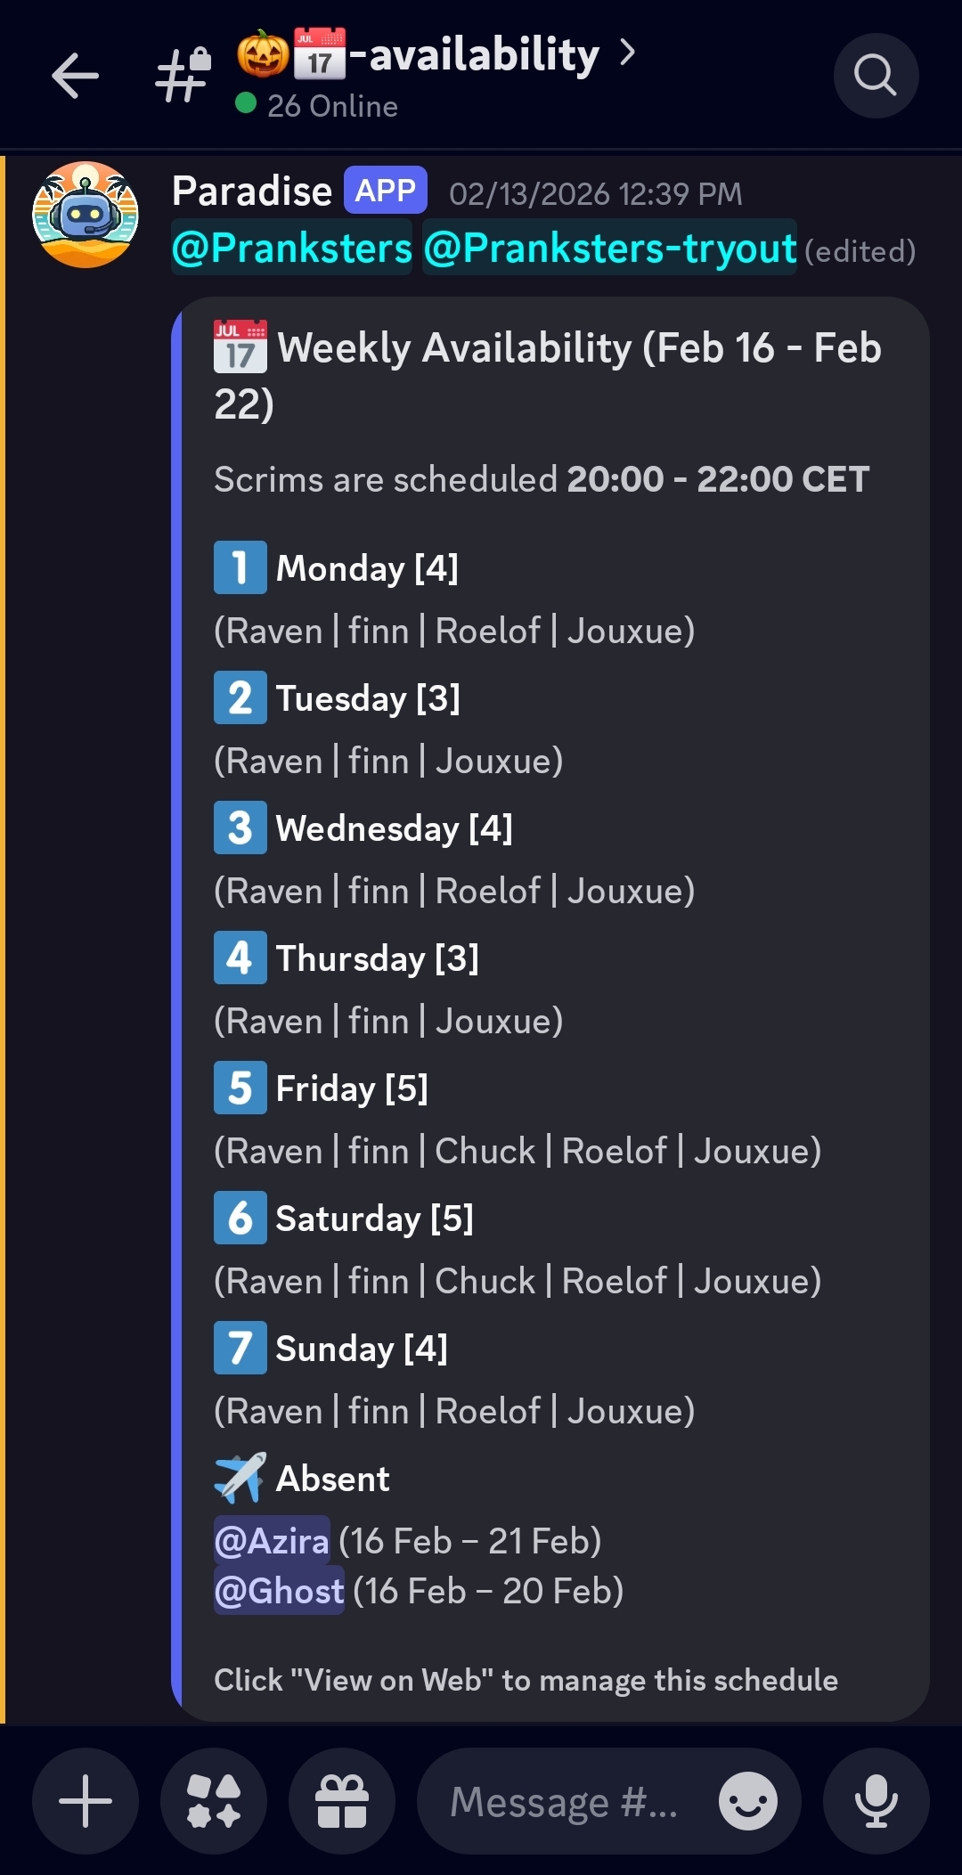Open the @Pranksters role mention
This screenshot has height=1875, width=962.
click(x=291, y=249)
